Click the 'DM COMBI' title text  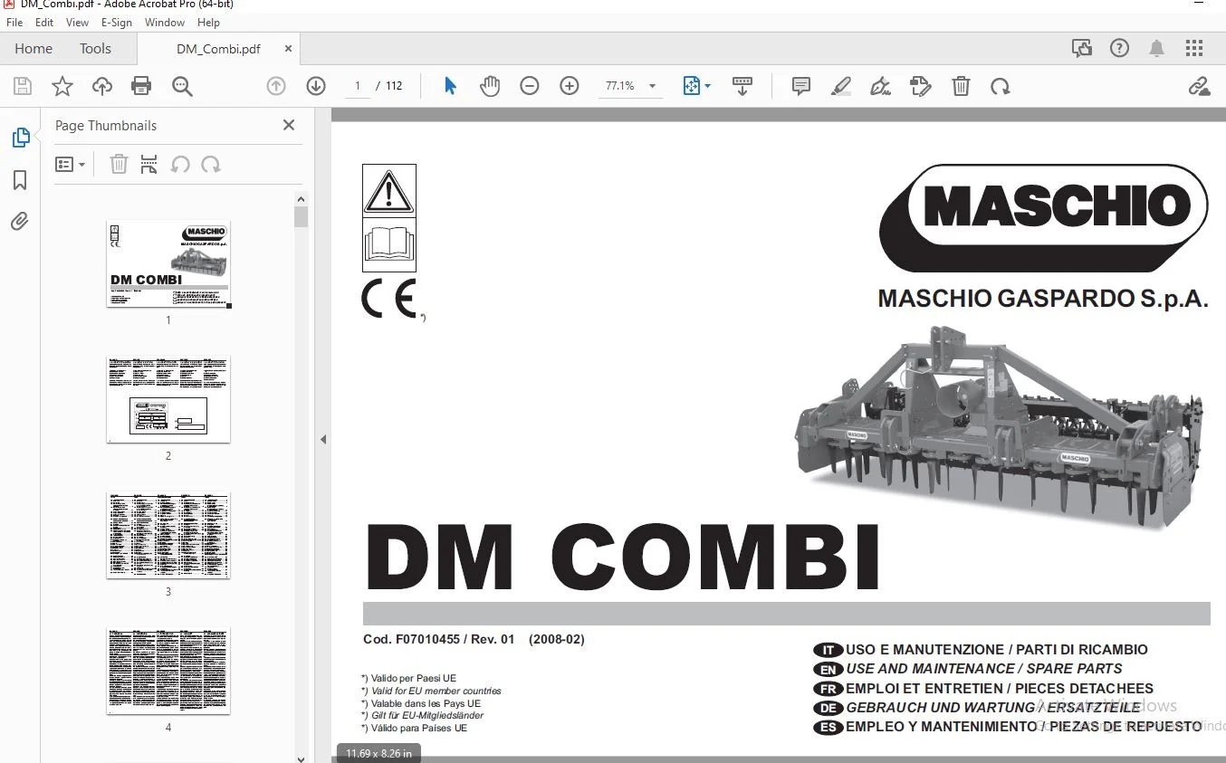[x=623, y=557]
